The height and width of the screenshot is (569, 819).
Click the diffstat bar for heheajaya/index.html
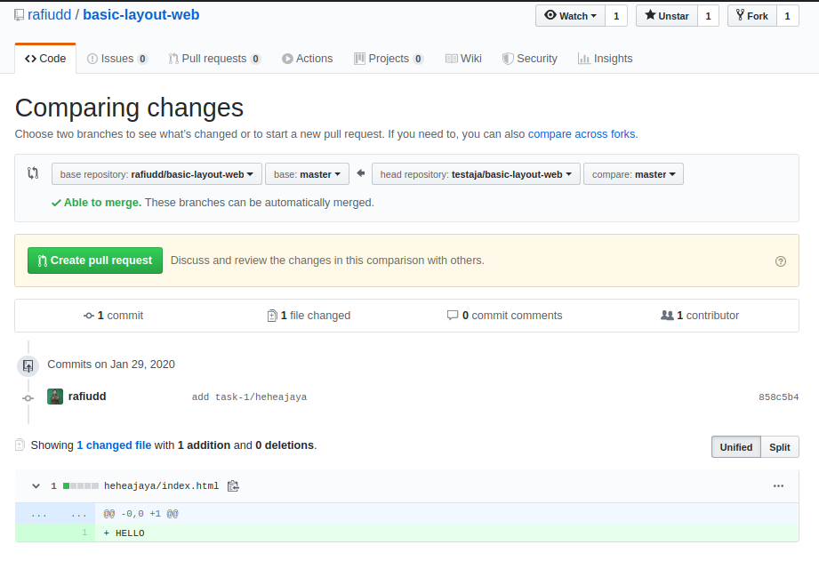[80, 486]
